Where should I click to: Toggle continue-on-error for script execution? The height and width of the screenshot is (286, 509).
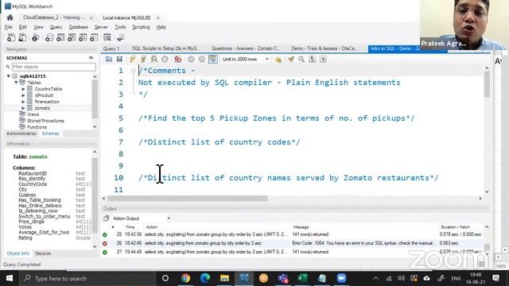[x=177, y=59]
